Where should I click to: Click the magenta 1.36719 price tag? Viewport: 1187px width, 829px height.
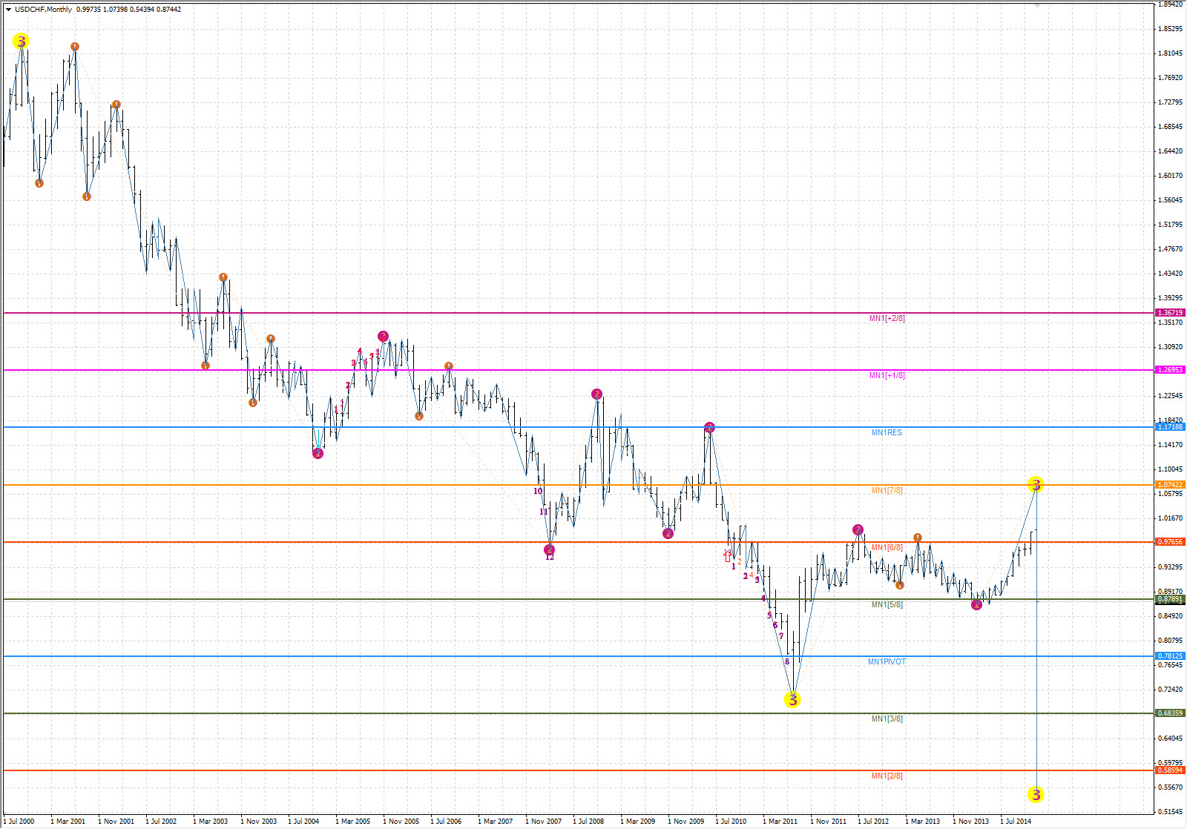pyautogui.click(x=1170, y=313)
